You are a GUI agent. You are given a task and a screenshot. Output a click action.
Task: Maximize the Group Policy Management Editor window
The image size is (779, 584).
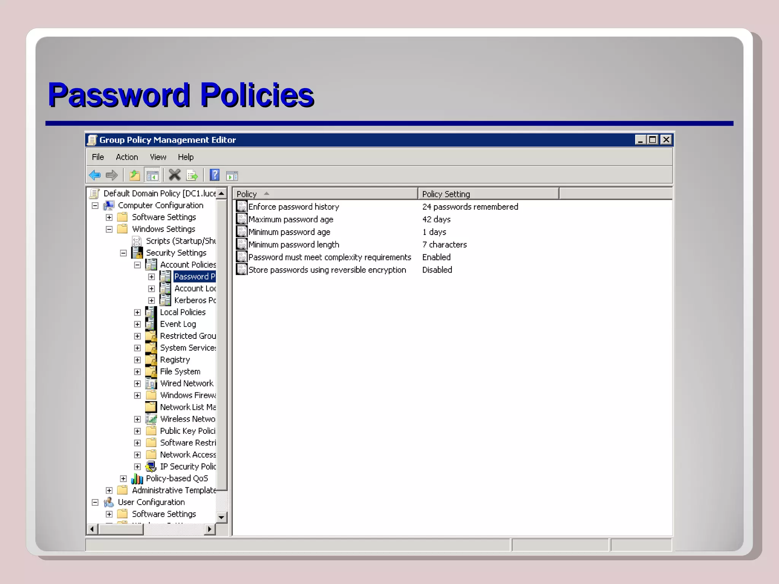click(653, 140)
